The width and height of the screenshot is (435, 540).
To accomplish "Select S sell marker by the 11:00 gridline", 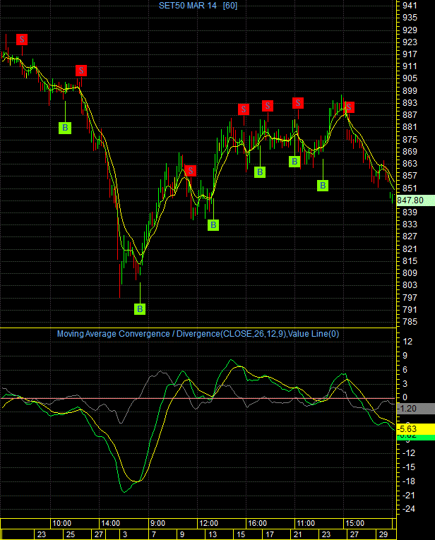I will [298, 102].
